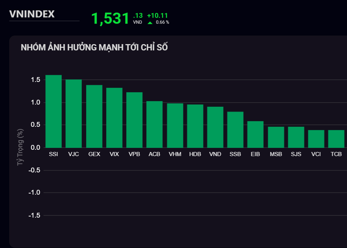Select the VHM bar in chart

point(175,125)
